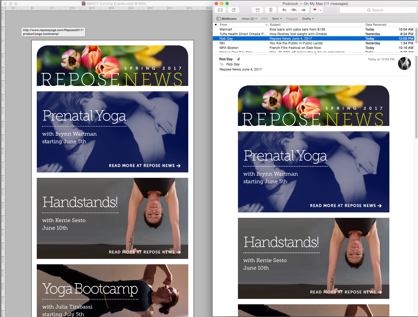This screenshot has height=317, width=418.
Task: Select VIPs in the favorites bar
Action: [264, 19]
